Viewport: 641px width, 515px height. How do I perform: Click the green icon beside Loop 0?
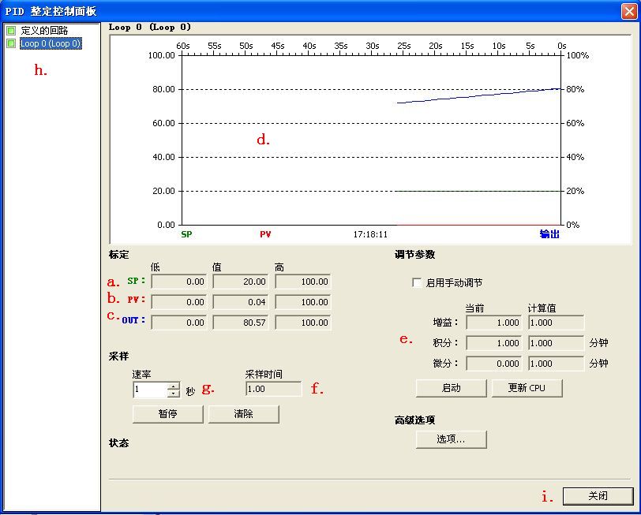click(11, 43)
